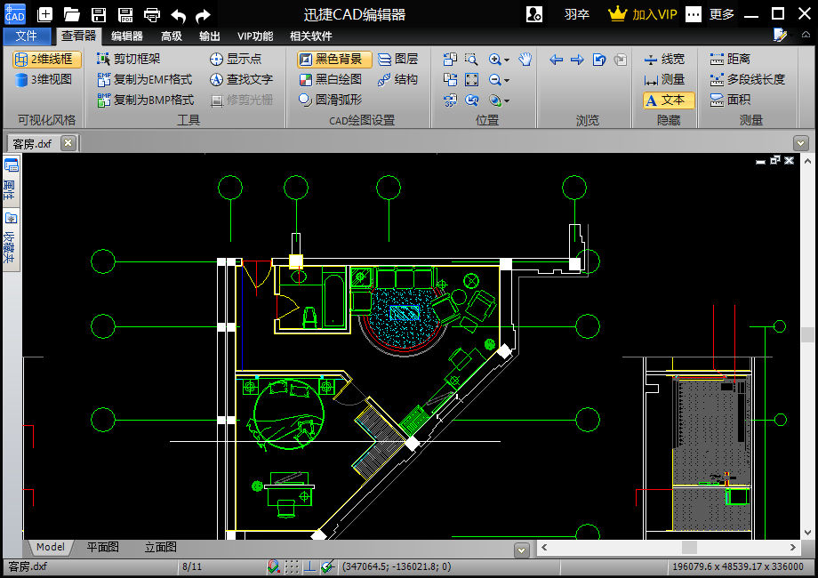
Task: Click the save as PDF icon
Action: [125, 14]
